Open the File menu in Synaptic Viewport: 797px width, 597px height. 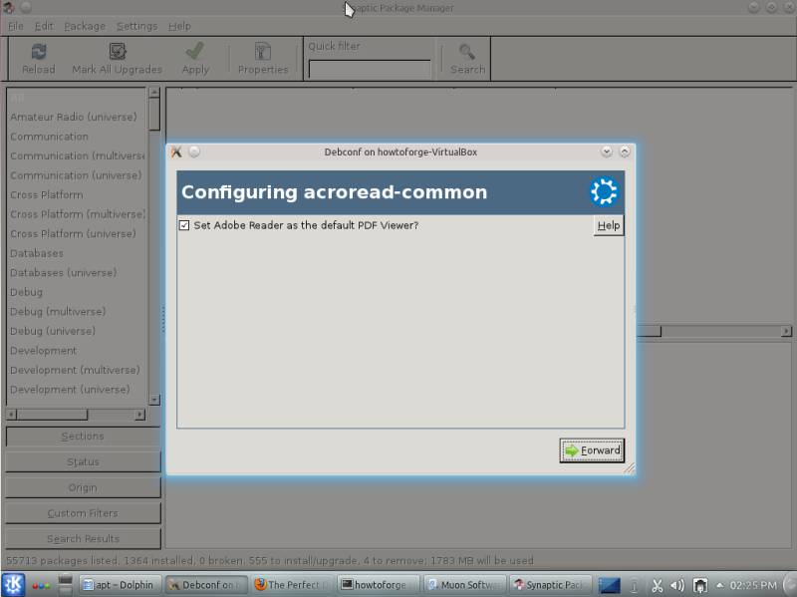[x=16, y=26]
